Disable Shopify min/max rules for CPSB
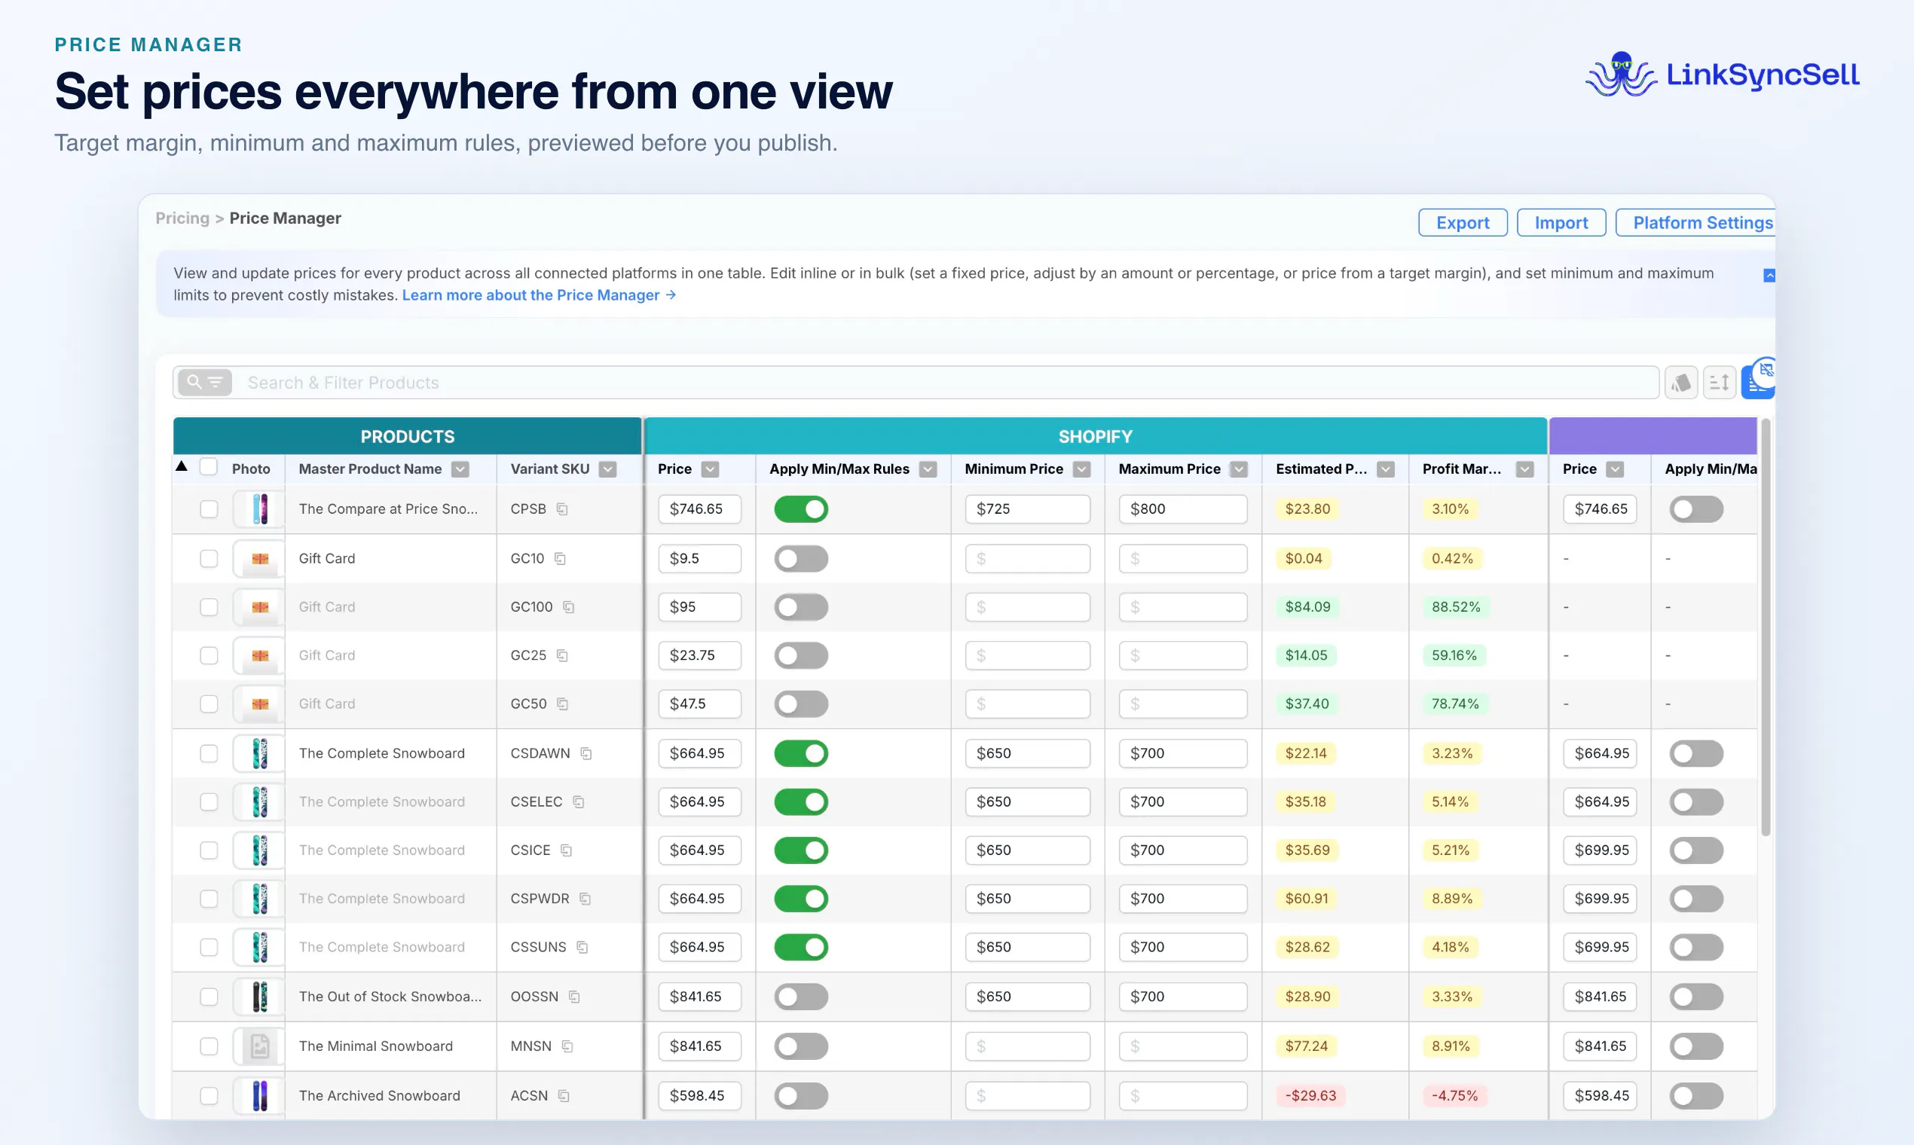The width and height of the screenshot is (1914, 1145). (801, 509)
